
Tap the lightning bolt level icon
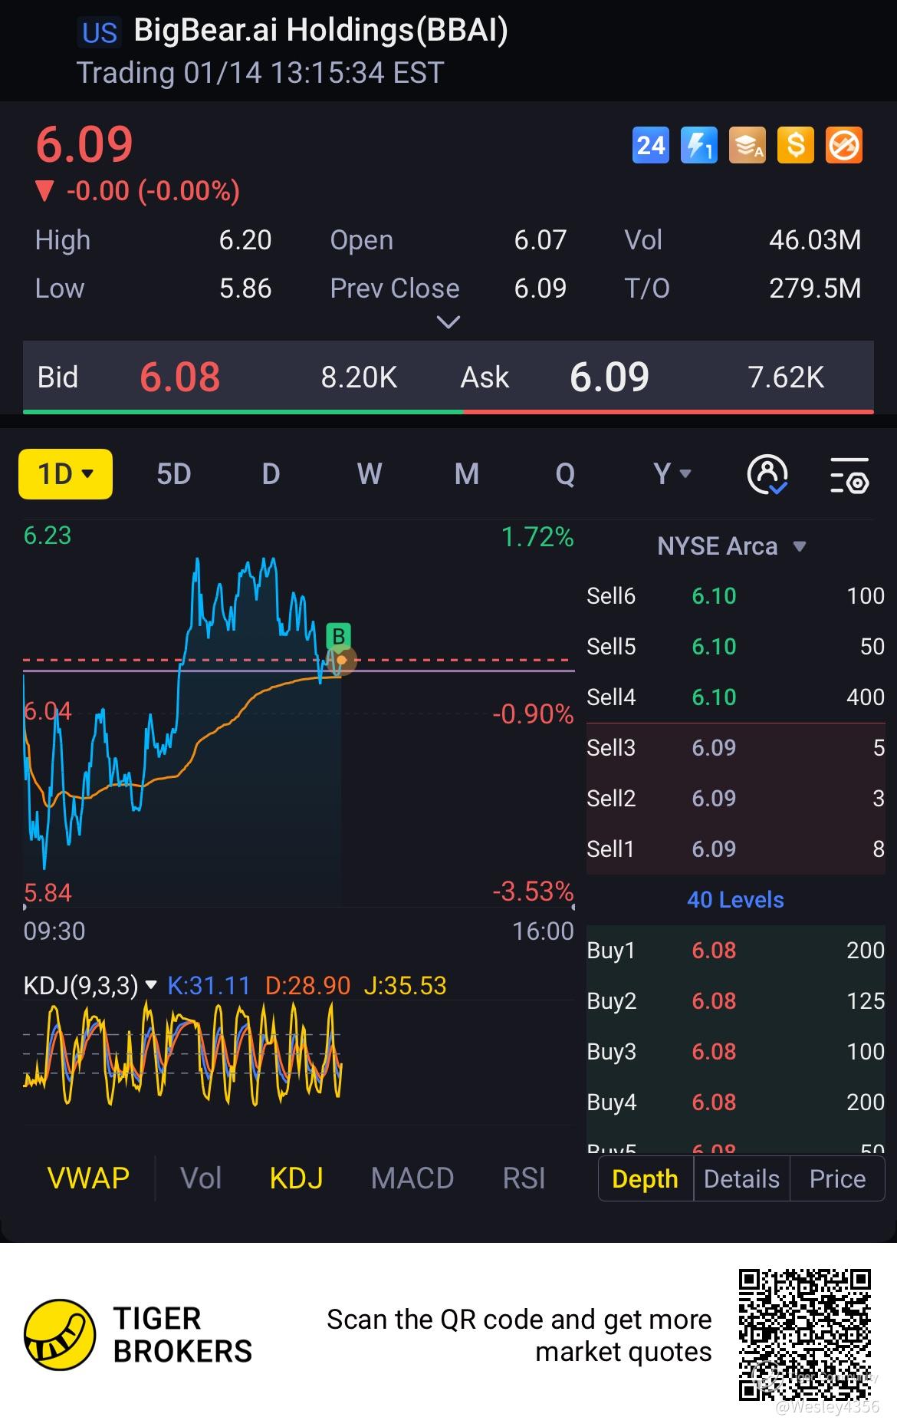(698, 145)
